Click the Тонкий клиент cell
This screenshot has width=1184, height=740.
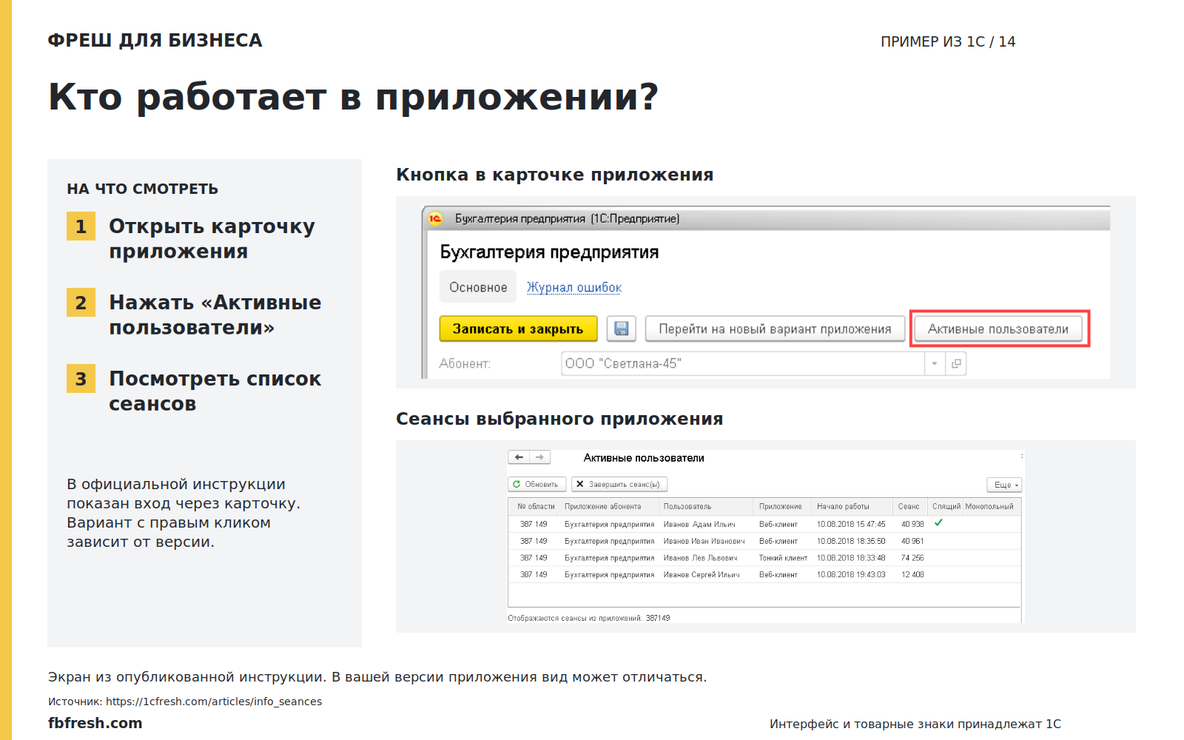(783, 558)
